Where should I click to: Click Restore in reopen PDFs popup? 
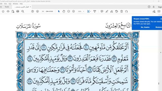pyautogui.click(x=159, y=27)
